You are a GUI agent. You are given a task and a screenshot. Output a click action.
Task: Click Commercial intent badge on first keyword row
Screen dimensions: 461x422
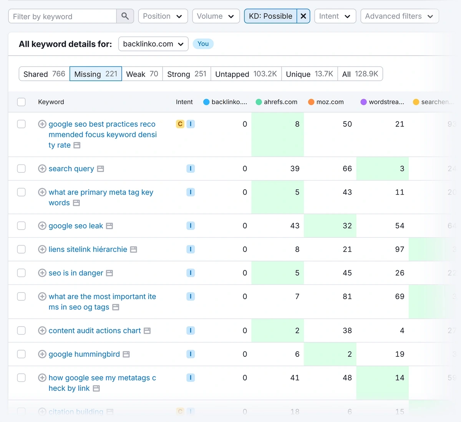coord(180,124)
